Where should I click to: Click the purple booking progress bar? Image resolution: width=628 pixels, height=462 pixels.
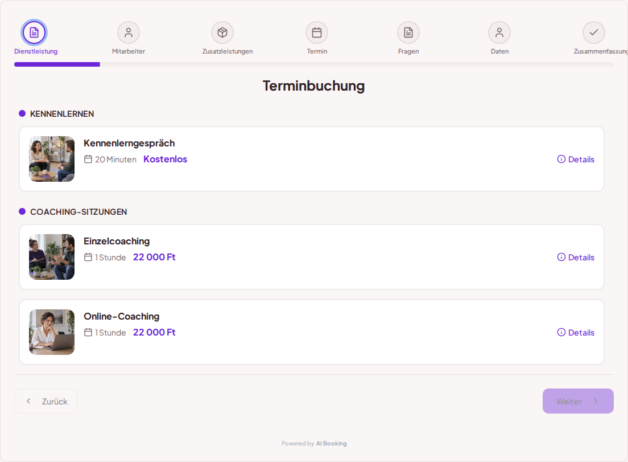click(57, 64)
